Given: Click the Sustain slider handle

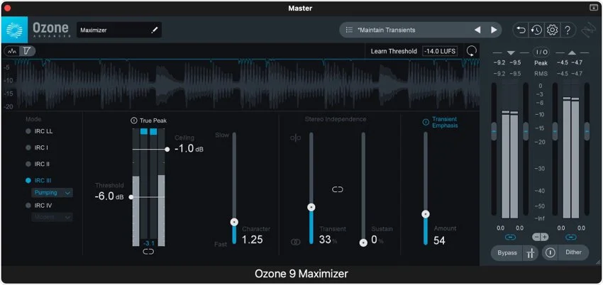Looking at the screenshot, I should tap(363, 242).
